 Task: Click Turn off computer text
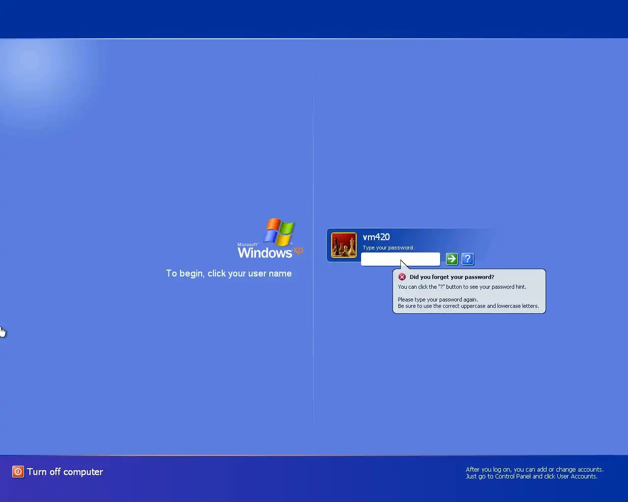pos(65,472)
